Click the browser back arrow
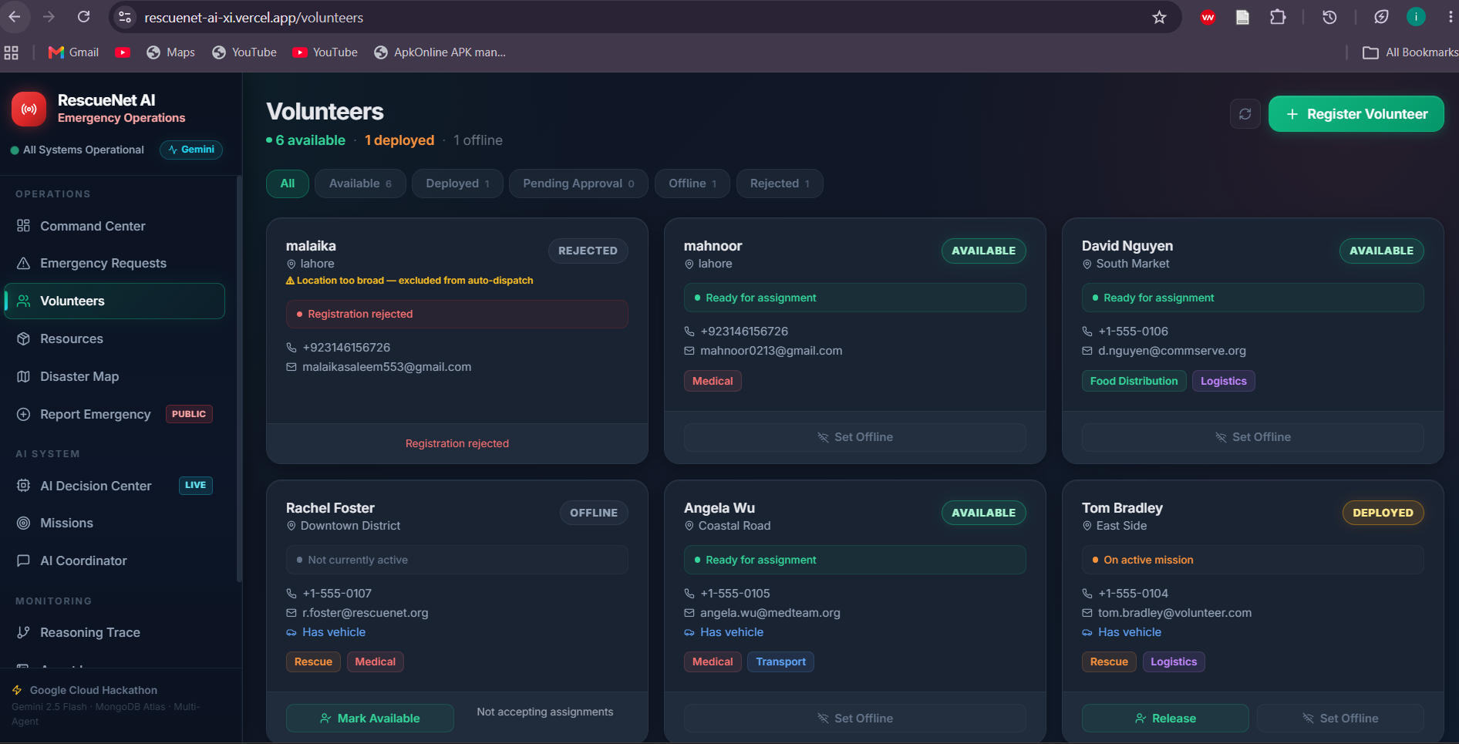 pyautogui.click(x=15, y=17)
